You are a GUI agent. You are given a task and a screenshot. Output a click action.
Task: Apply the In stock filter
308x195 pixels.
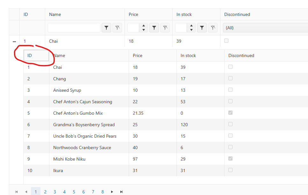pyautogui.click(x=202, y=28)
